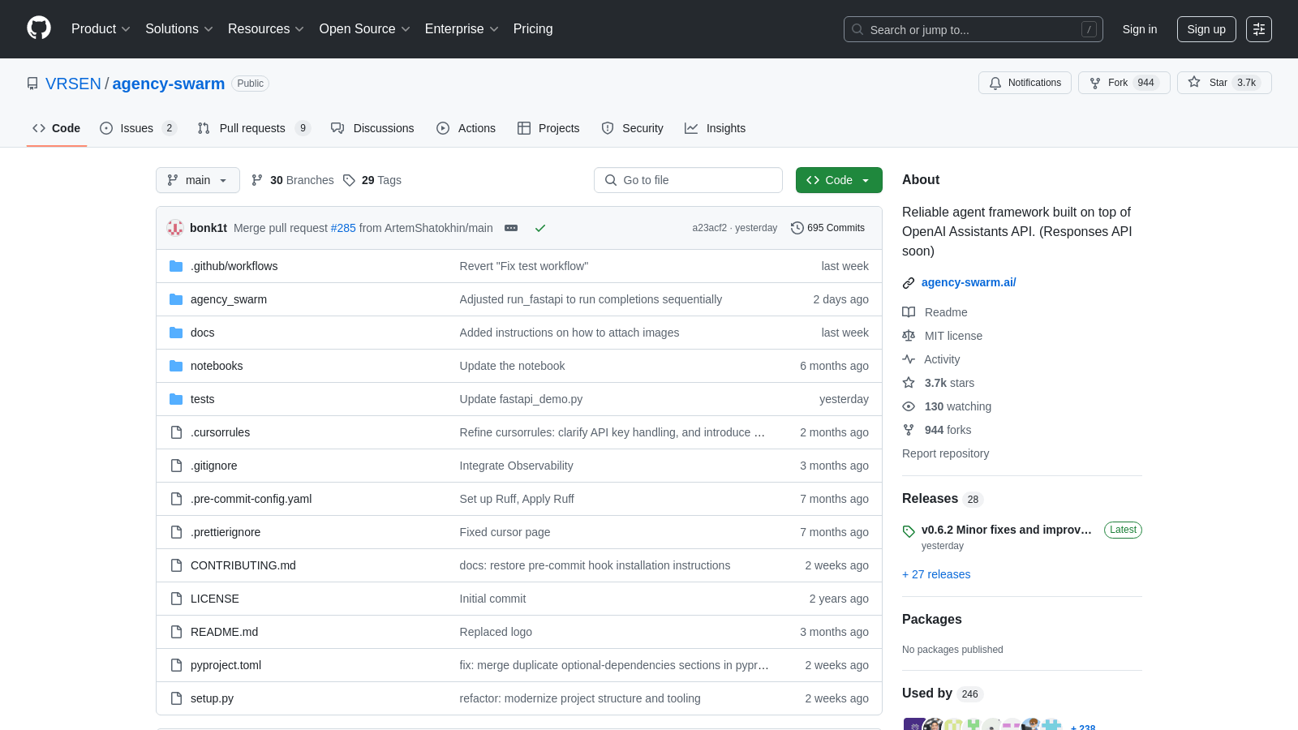The image size is (1298, 730).
Task: Open the CONTRIBUTING.md file
Action: [243, 565]
